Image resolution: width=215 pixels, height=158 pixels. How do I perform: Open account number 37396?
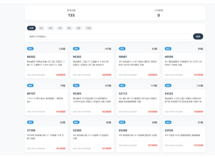(x=31, y=130)
